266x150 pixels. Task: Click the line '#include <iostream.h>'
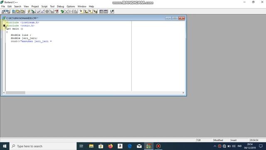click(22, 22)
